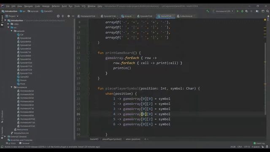
Task: Click GameXO in navigation breadcrumb
Action: click(47, 11)
